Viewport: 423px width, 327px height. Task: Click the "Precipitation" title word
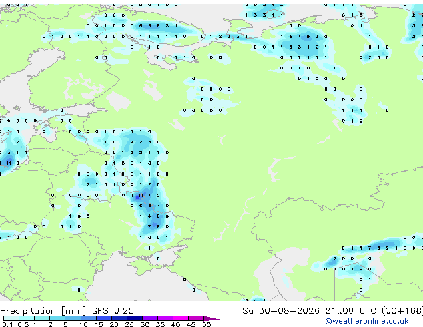point(28,311)
